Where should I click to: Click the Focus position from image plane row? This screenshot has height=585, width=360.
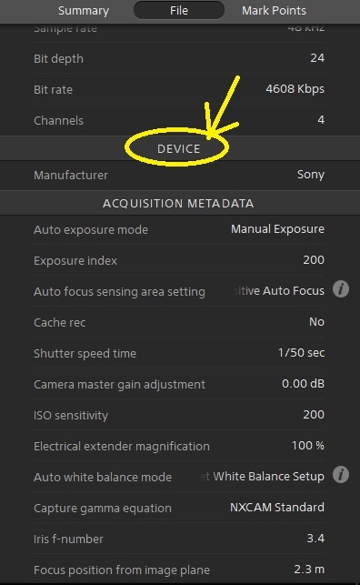[179, 570]
